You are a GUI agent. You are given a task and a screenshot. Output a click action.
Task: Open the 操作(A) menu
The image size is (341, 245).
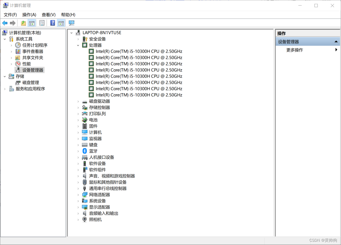[x=29, y=15]
